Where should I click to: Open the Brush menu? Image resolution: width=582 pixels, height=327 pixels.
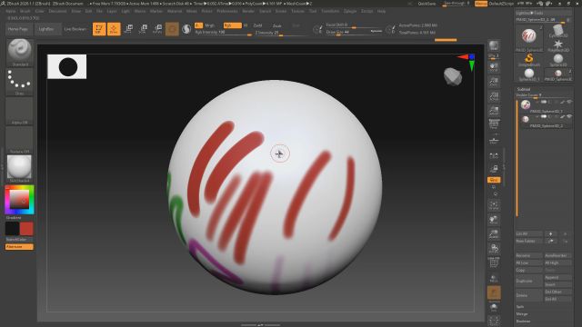pyautogui.click(x=25, y=11)
